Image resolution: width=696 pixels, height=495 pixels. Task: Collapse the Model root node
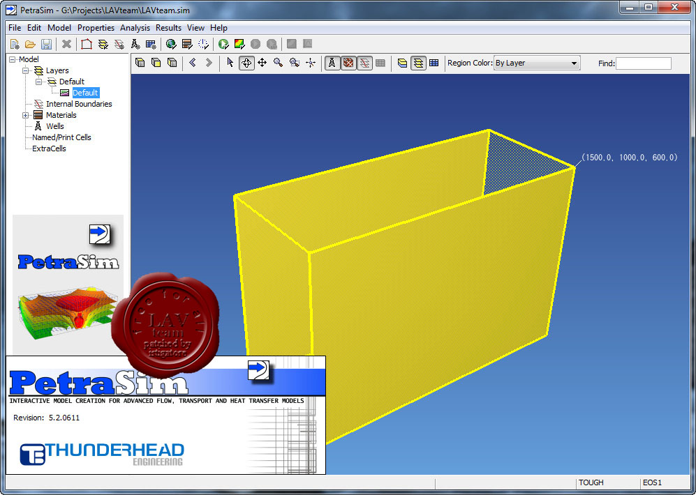(x=13, y=59)
